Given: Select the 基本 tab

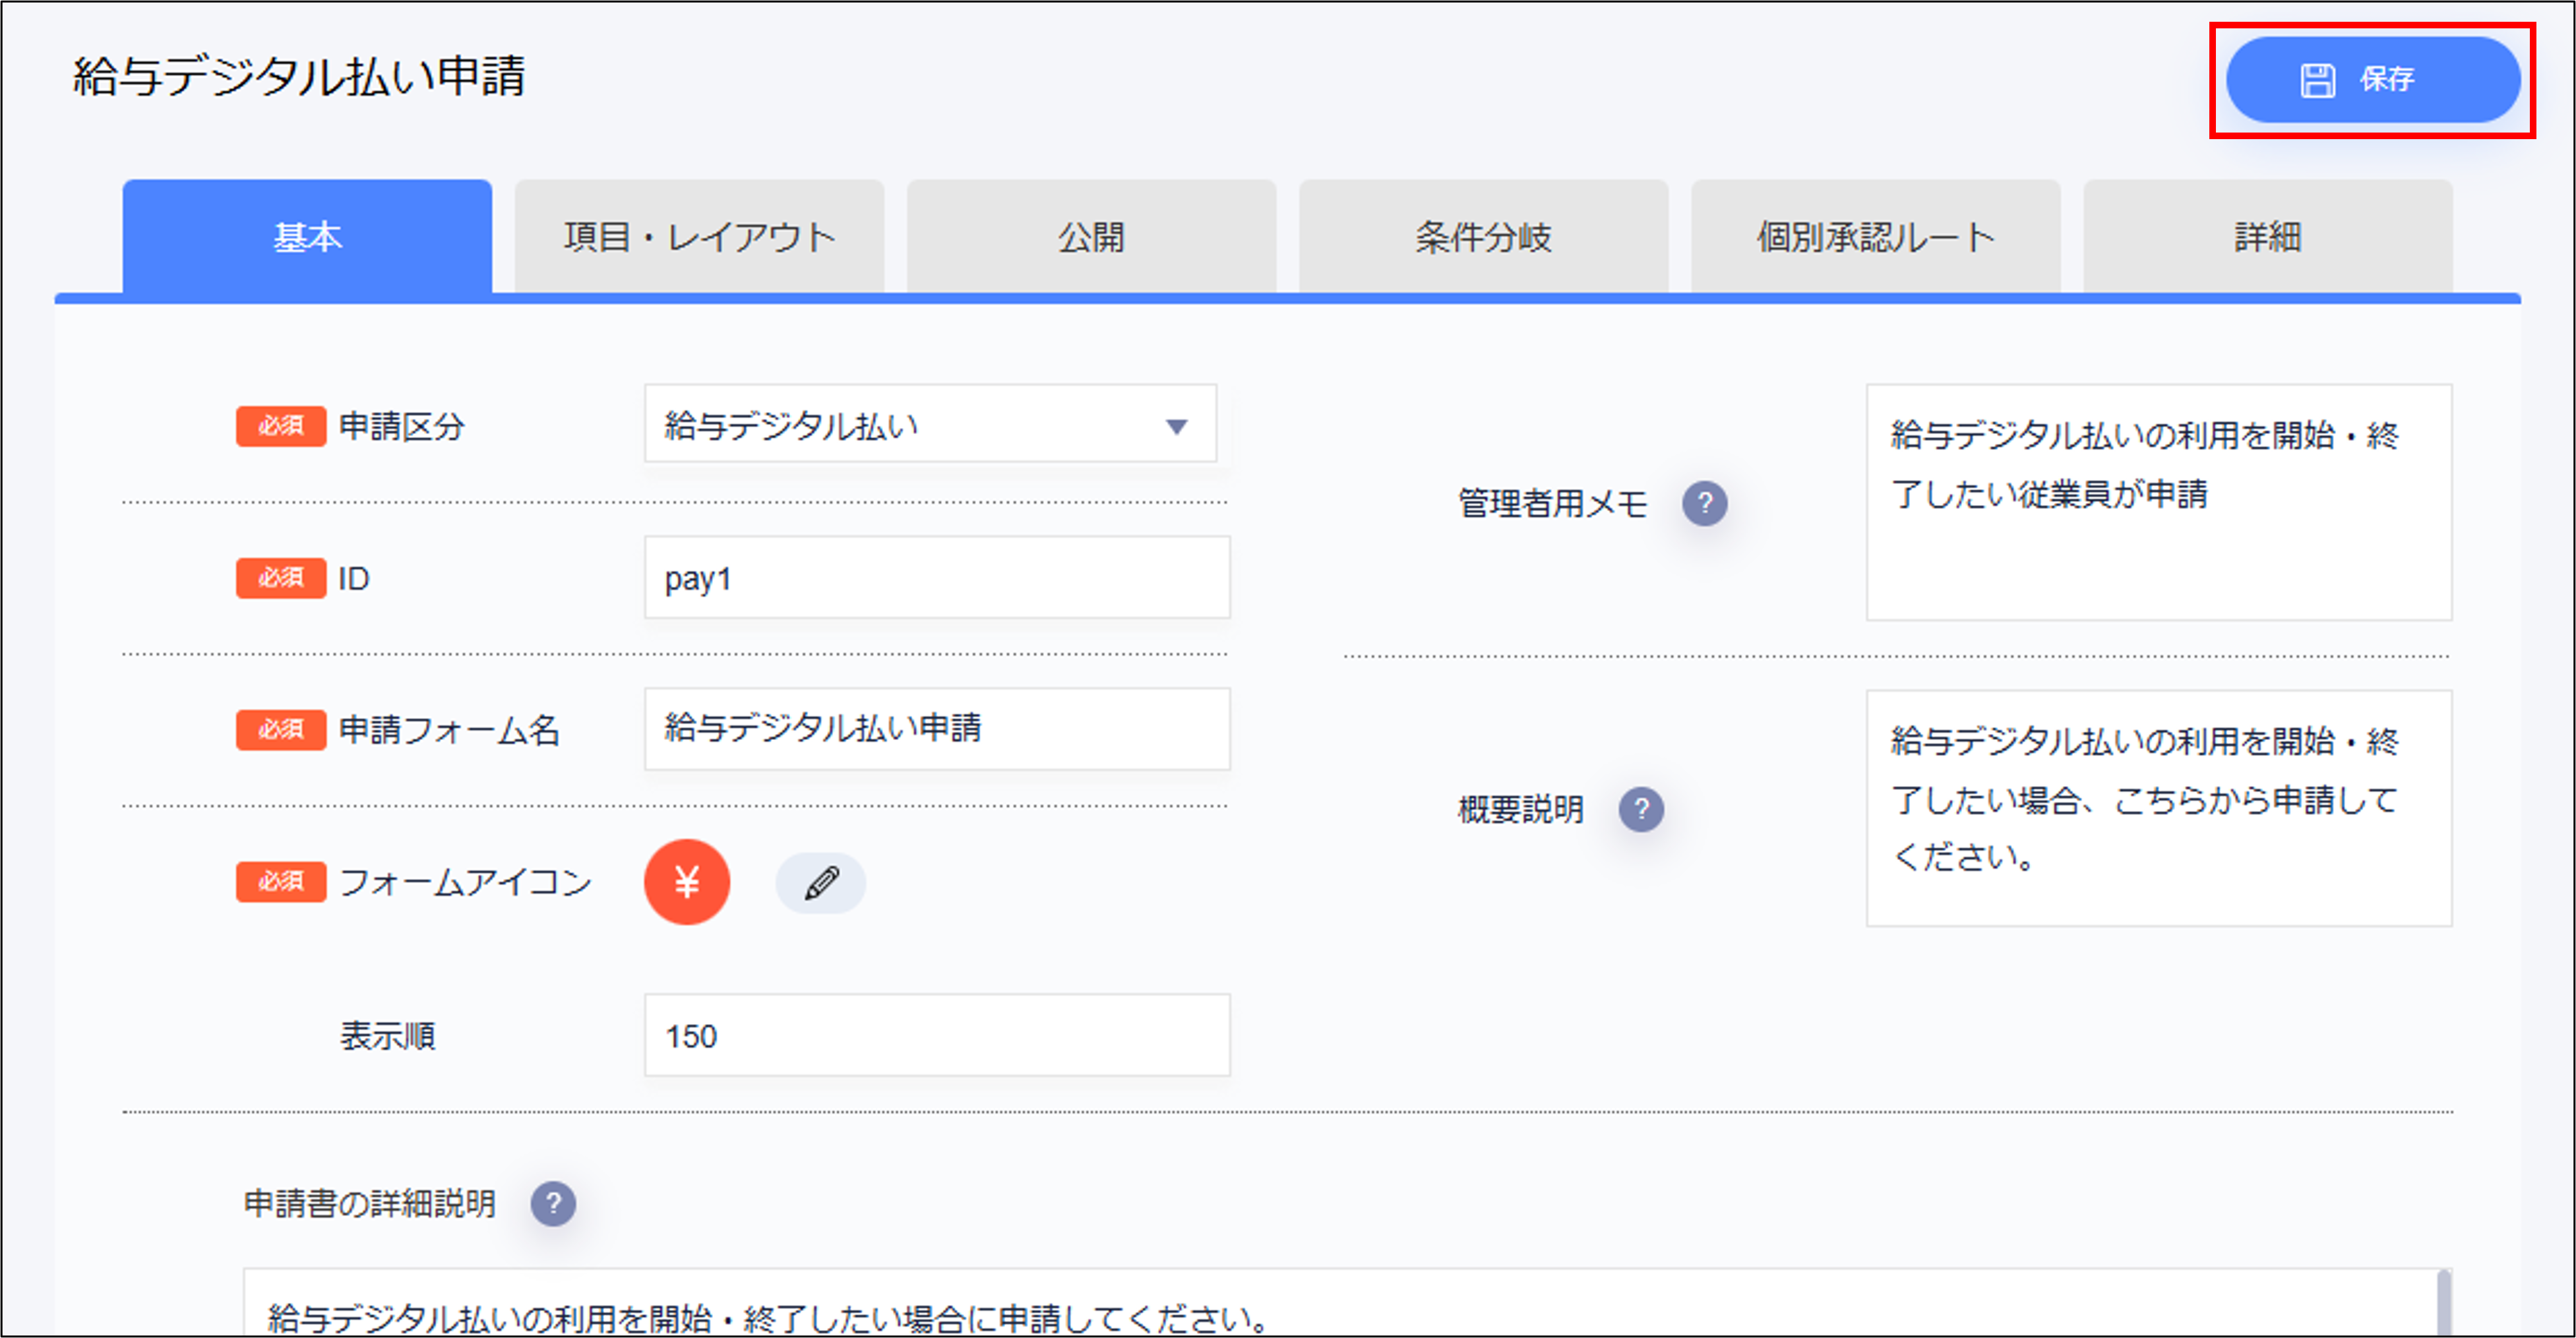Looking at the screenshot, I should pos(307,237).
